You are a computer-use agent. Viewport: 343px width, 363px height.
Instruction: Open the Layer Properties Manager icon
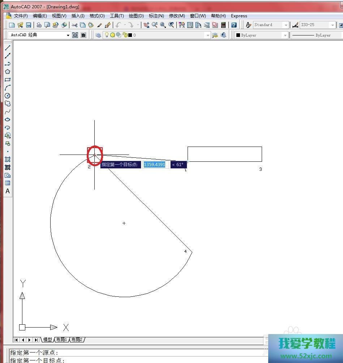pos(98,35)
